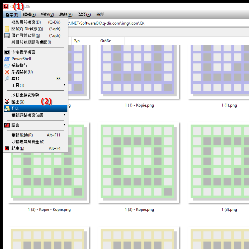This screenshot has height=249, width=249.
Task: Expand the 重新調整視窗位置 submenu arrow
Action: 64,115
